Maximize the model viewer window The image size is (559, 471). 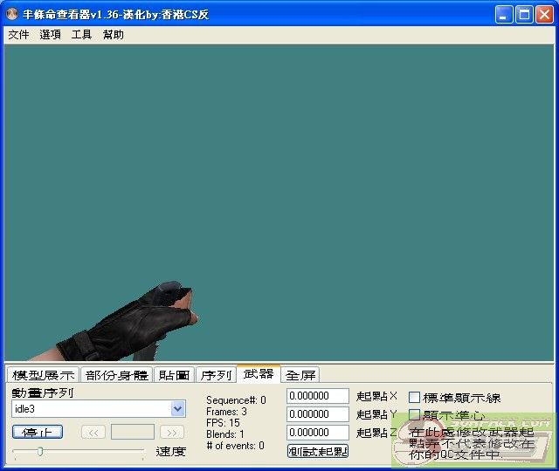click(524, 15)
